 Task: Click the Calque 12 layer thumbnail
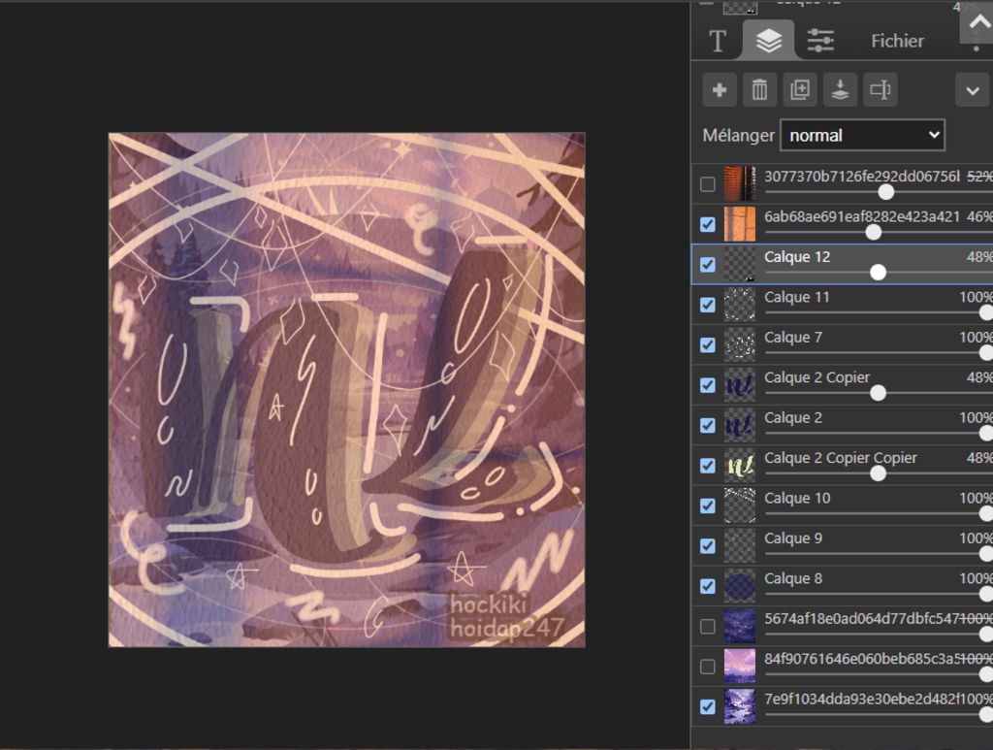(x=740, y=264)
